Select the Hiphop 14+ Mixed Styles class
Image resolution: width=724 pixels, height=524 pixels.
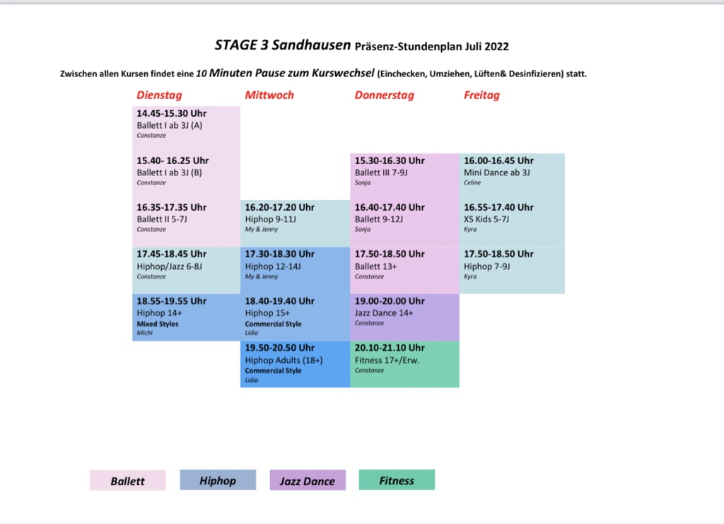[x=186, y=316]
